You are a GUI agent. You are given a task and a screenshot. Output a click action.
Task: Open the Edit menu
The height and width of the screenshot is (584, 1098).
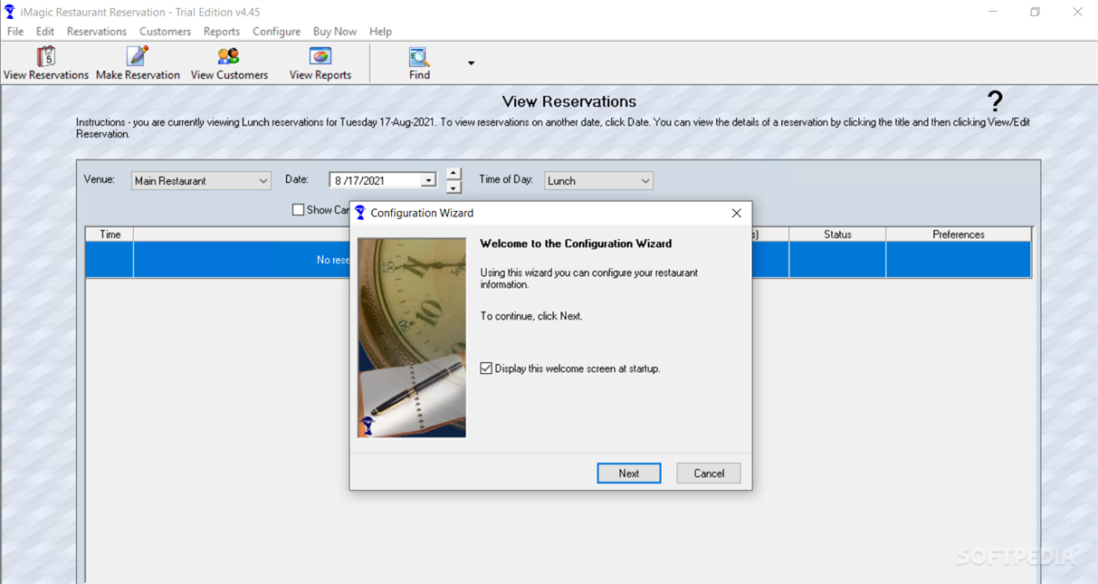click(x=45, y=32)
